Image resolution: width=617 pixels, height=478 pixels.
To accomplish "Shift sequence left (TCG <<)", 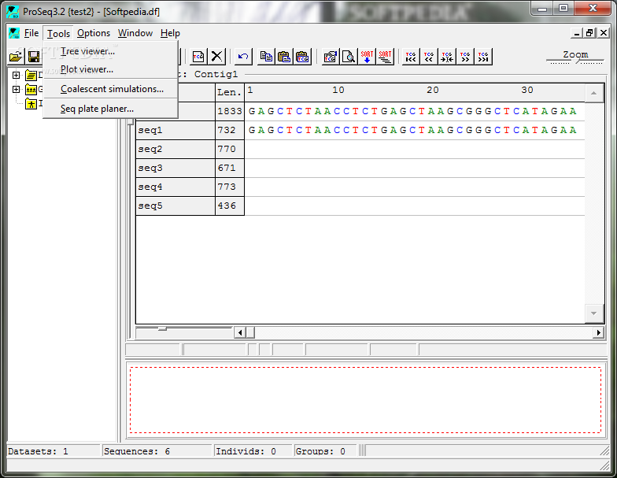I will (x=429, y=57).
